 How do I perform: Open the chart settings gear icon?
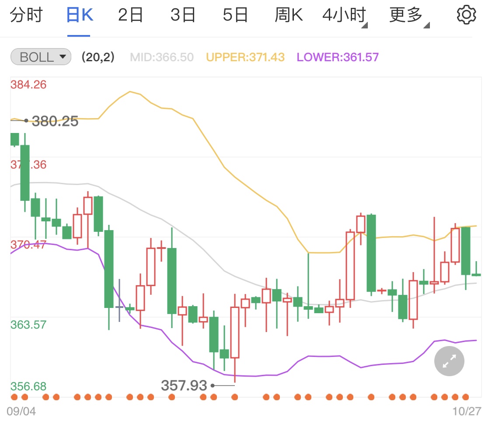point(466,14)
